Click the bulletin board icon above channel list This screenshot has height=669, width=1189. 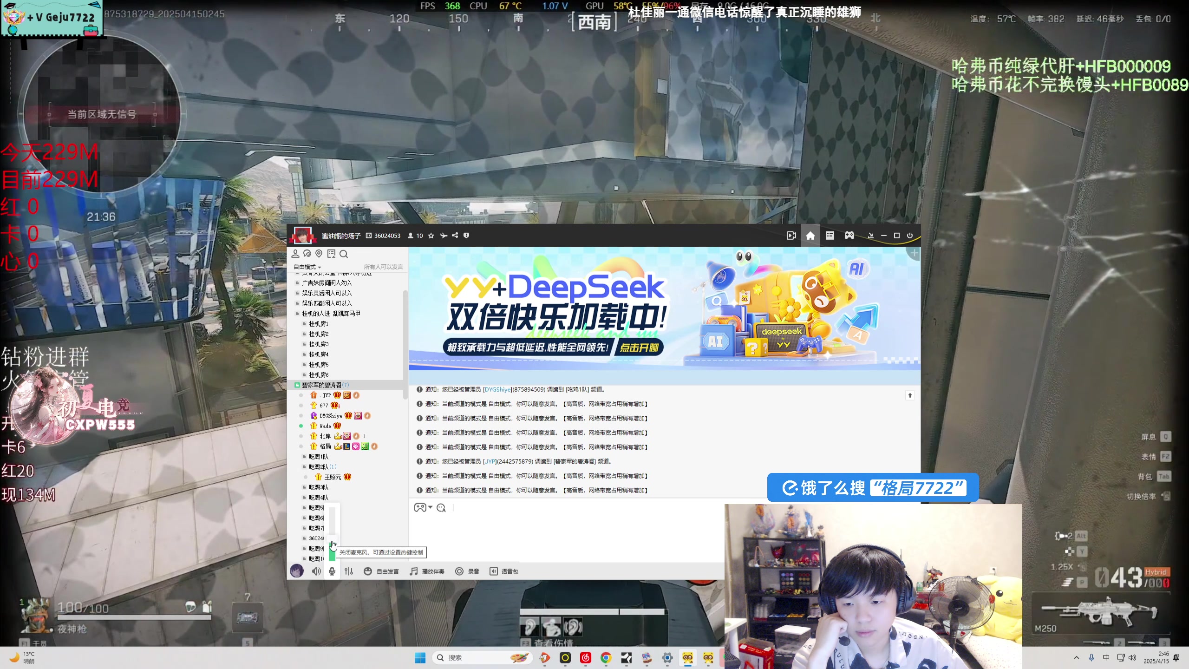[x=331, y=254]
